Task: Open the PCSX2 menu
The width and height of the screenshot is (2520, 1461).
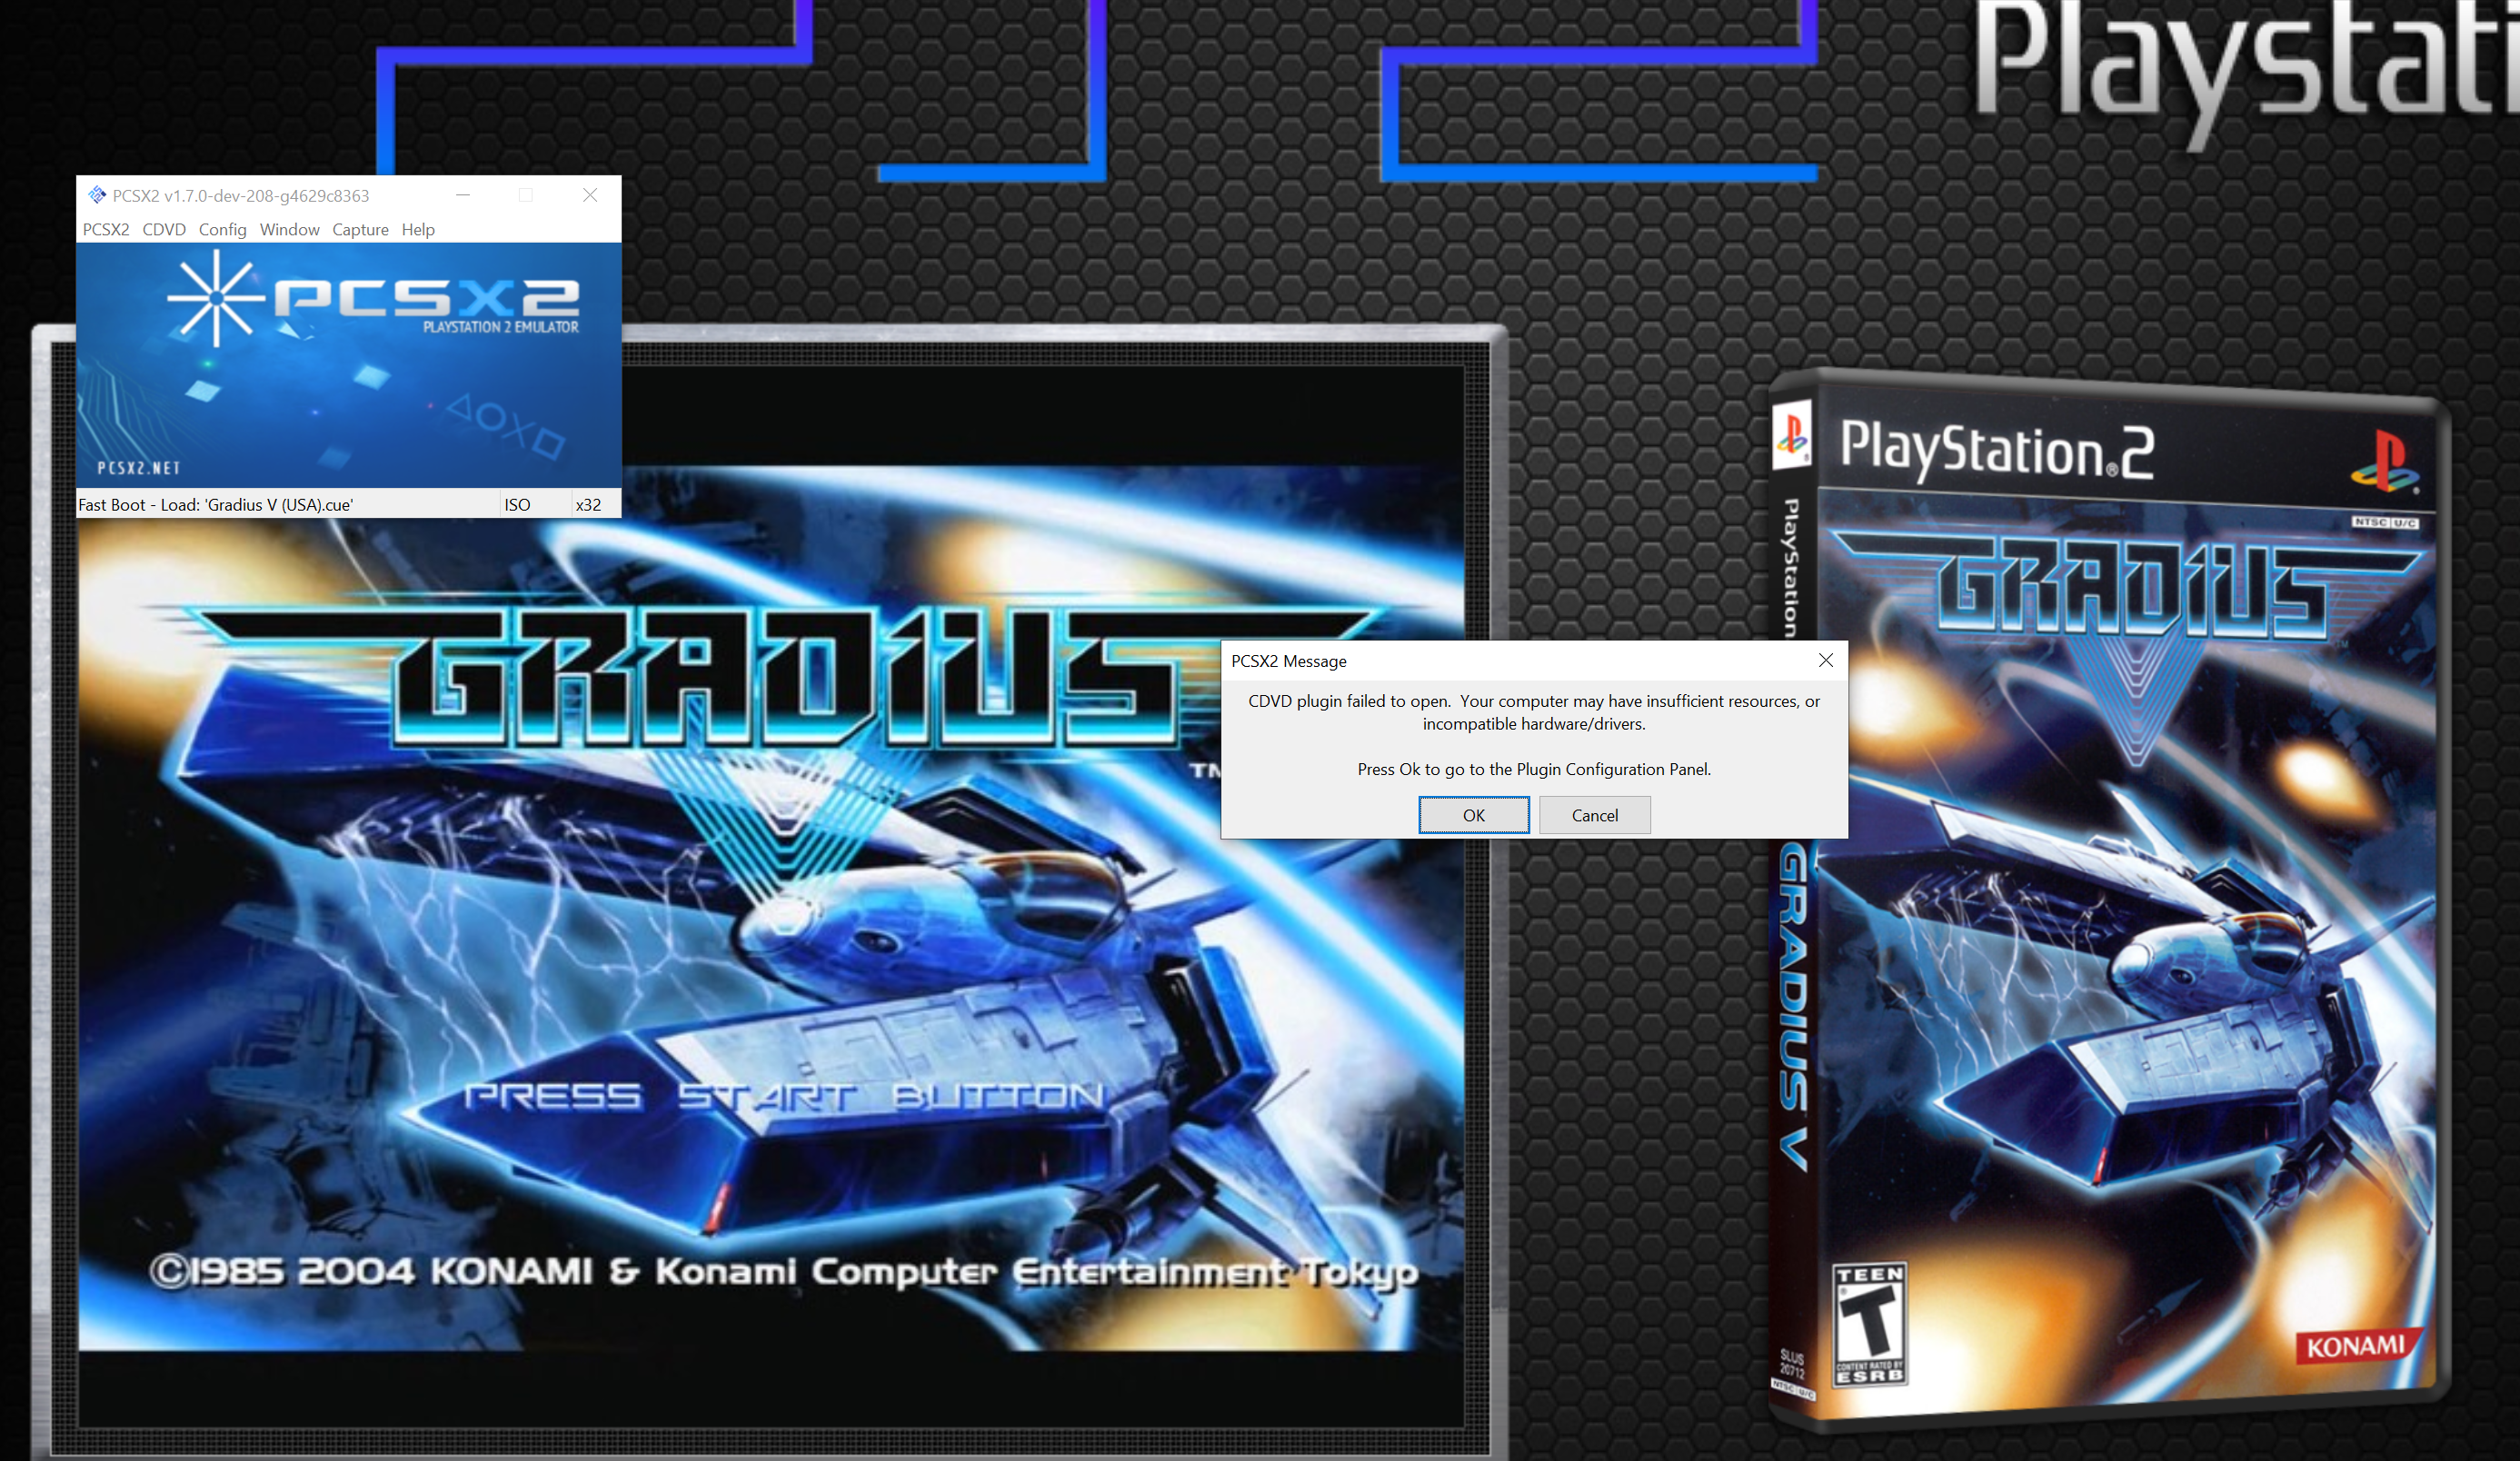Action: [106, 229]
